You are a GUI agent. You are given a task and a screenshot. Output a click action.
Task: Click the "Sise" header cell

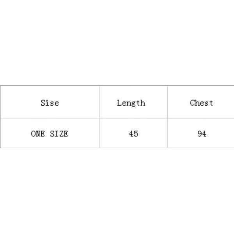[50, 103]
